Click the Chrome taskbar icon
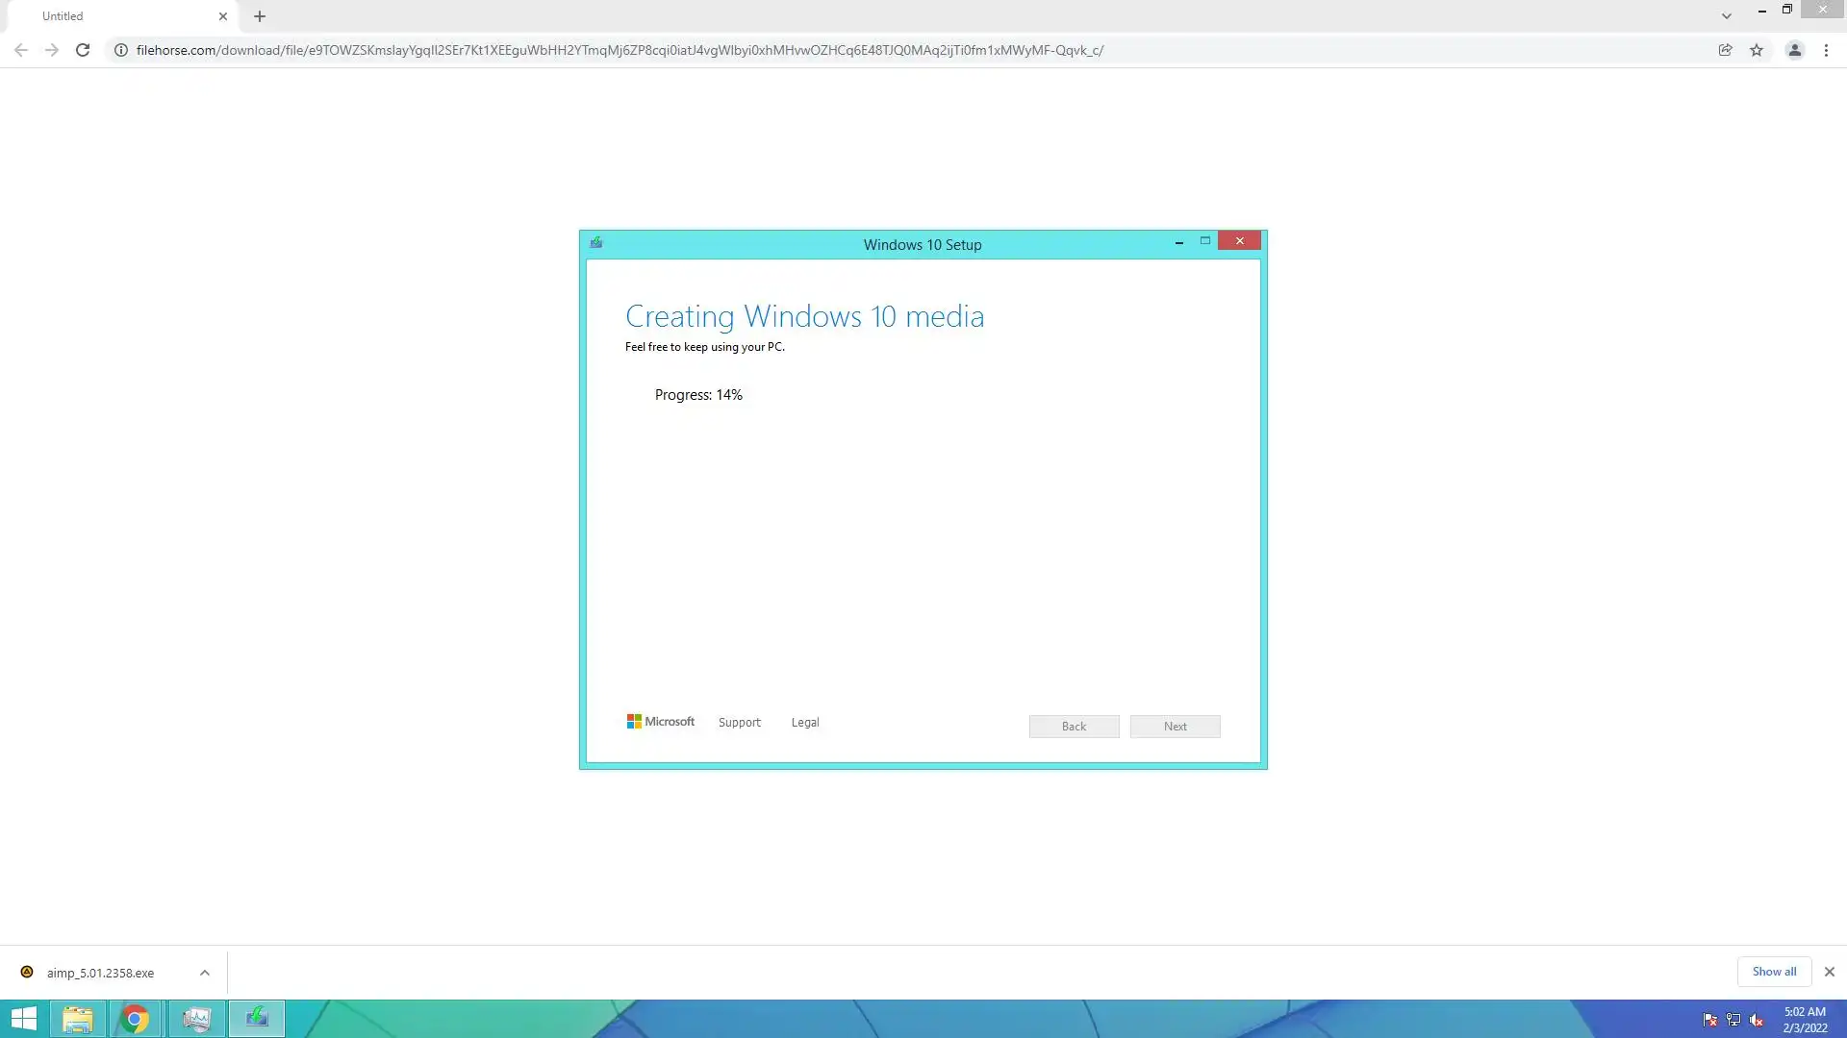The width and height of the screenshot is (1847, 1038). (x=136, y=1019)
